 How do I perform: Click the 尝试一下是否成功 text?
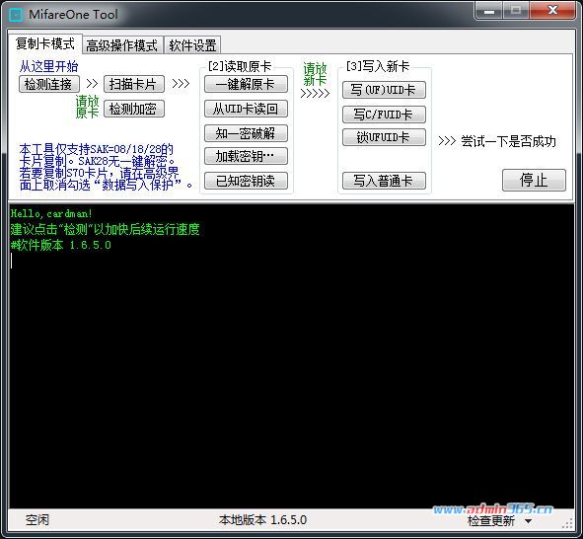click(x=508, y=141)
